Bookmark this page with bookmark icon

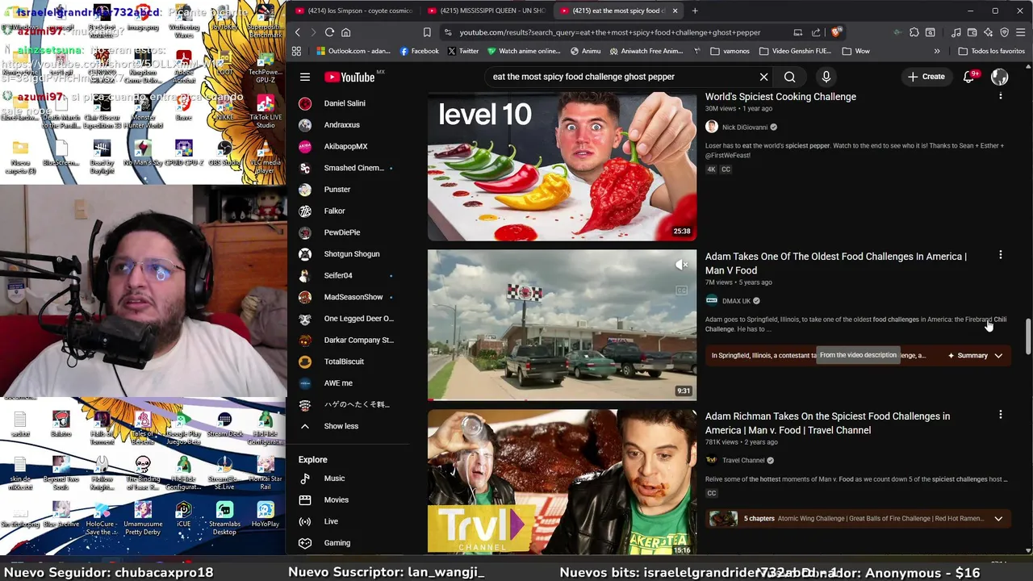pyautogui.click(x=427, y=32)
